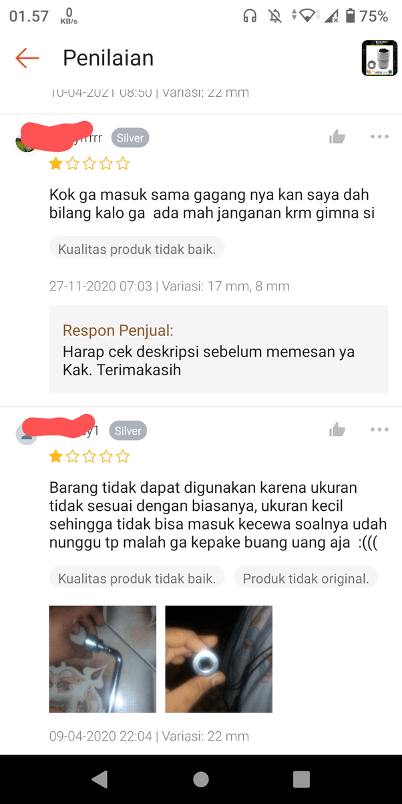Open review photo of wrench handle

pyautogui.click(x=103, y=659)
